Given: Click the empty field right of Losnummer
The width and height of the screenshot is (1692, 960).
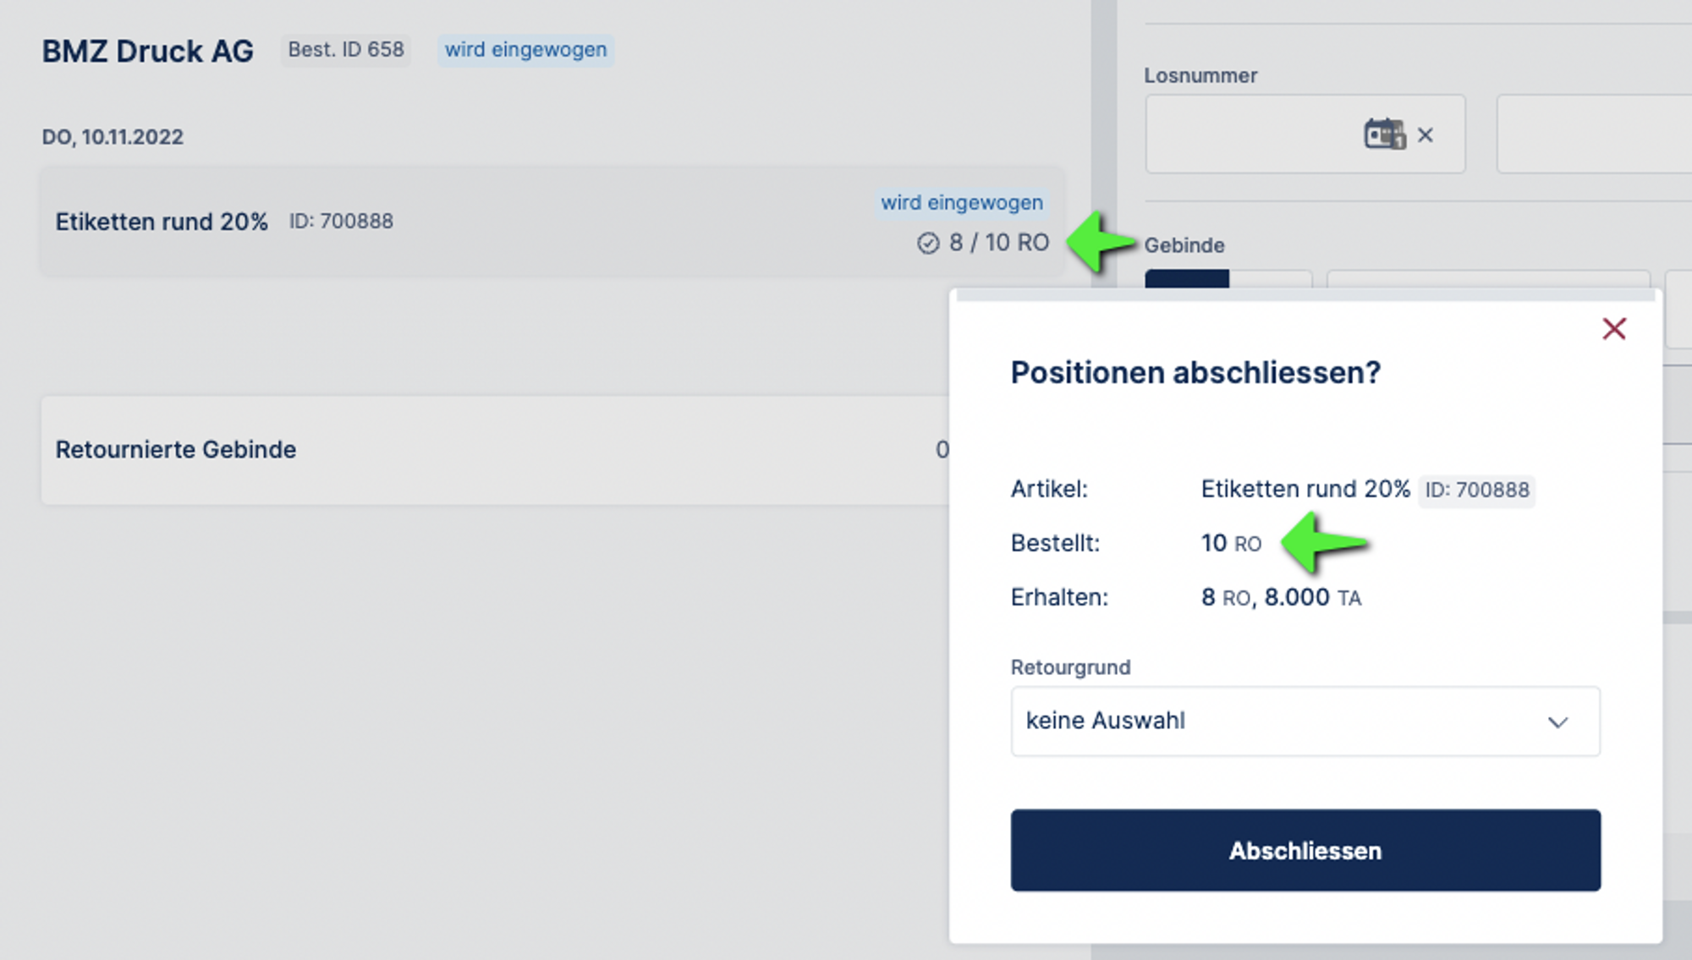Looking at the screenshot, I should 1594,134.
